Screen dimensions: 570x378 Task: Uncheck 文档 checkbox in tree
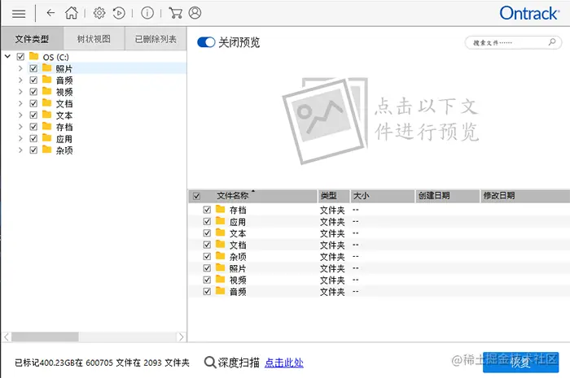pyautogui.click(x=33, y=103)
